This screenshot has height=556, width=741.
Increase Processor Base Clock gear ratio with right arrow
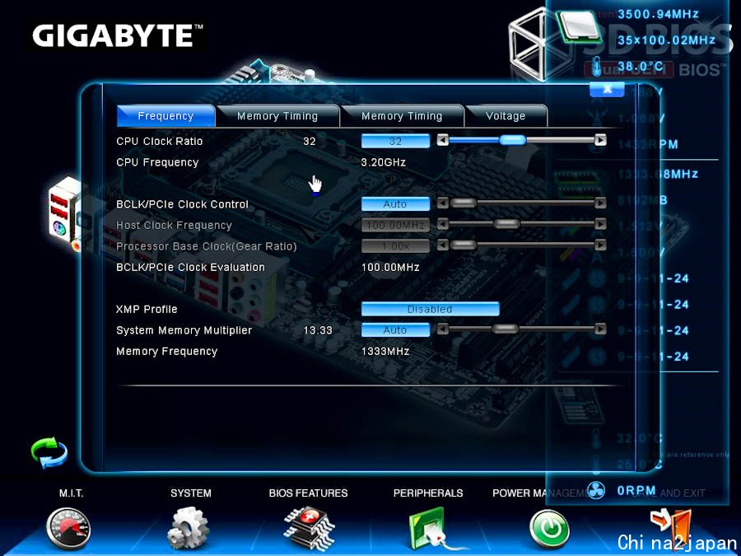(601, 245)
